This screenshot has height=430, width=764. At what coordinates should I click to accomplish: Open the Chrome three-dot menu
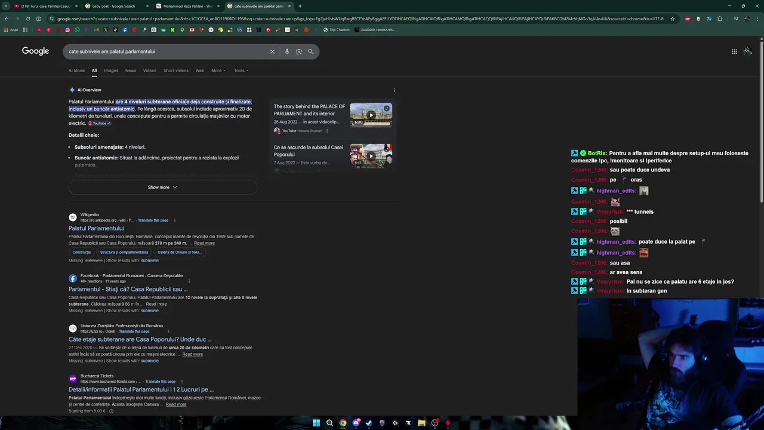pyautogui.click(x=757, y=19)
